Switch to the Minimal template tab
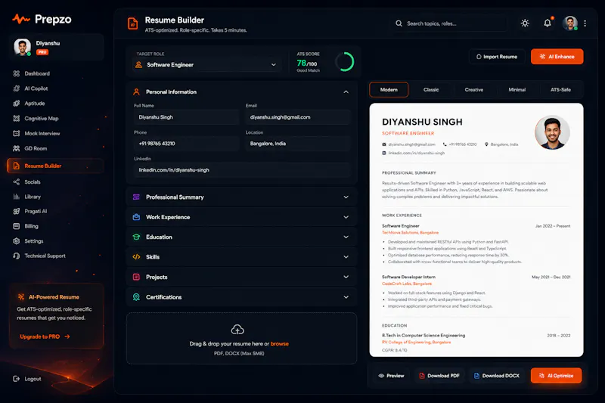This screenshot has height=403, width=605. pos(517,89)
